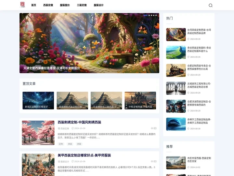Viewport: 234px width, 176px height.
Task: Open pinned thumbnail 新城区定制衬衫哪家好
Action: [38, 100]
